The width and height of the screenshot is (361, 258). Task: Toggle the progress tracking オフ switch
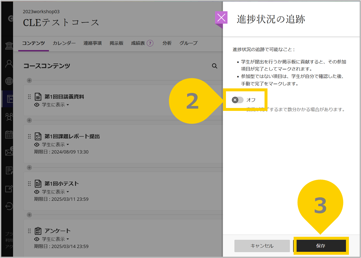point(238,100)
